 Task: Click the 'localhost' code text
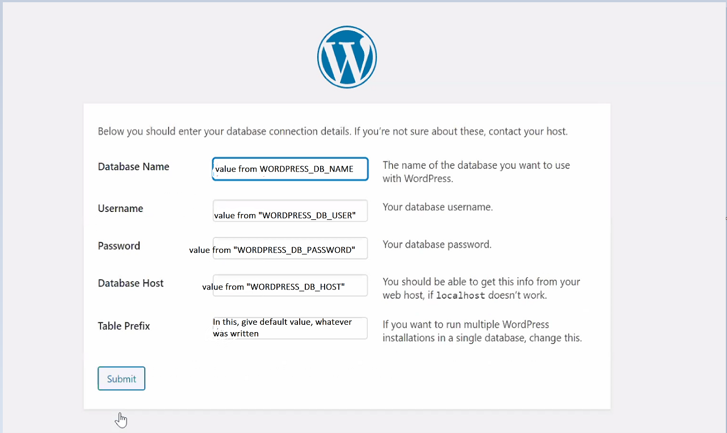(460, 296)
